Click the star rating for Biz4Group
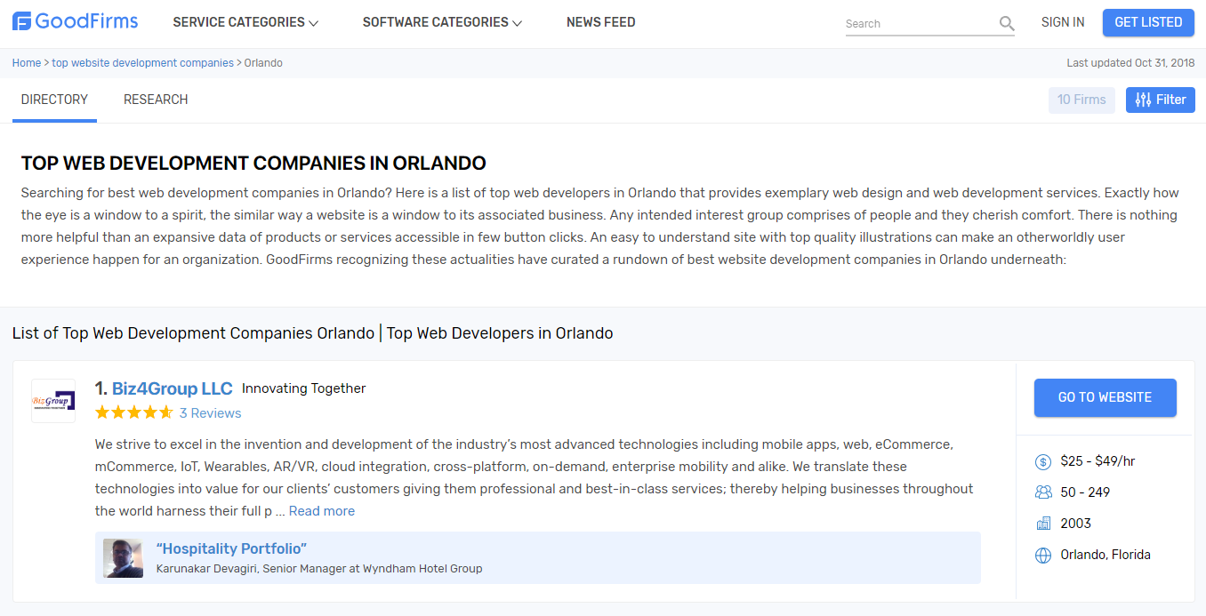The width and height of the screenshot is (1206, 616). click(133, 412)
